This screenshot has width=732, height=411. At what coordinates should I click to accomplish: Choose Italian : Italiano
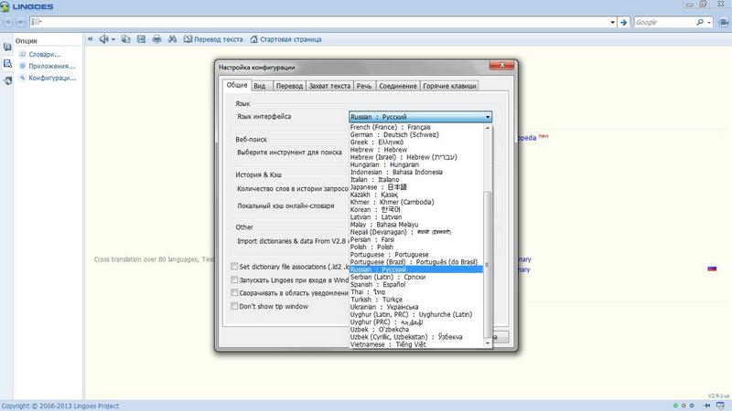click(416, 179)
